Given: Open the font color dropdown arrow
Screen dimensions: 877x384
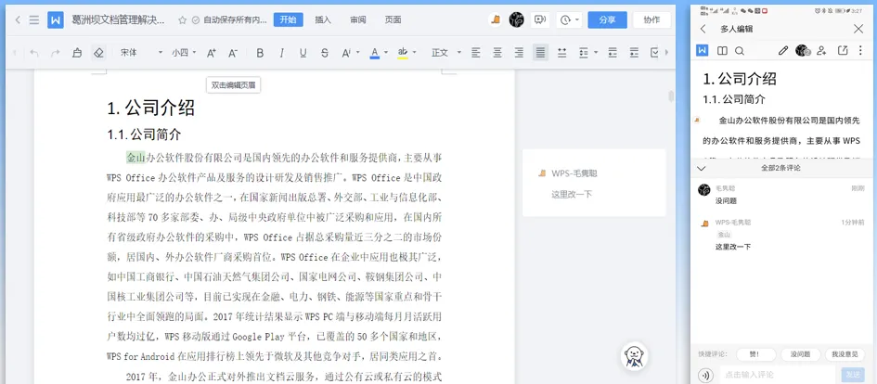Looking at the screenshot, I should pos(386,53).
